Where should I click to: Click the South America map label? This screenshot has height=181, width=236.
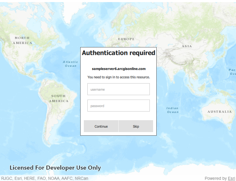point(59,98)
